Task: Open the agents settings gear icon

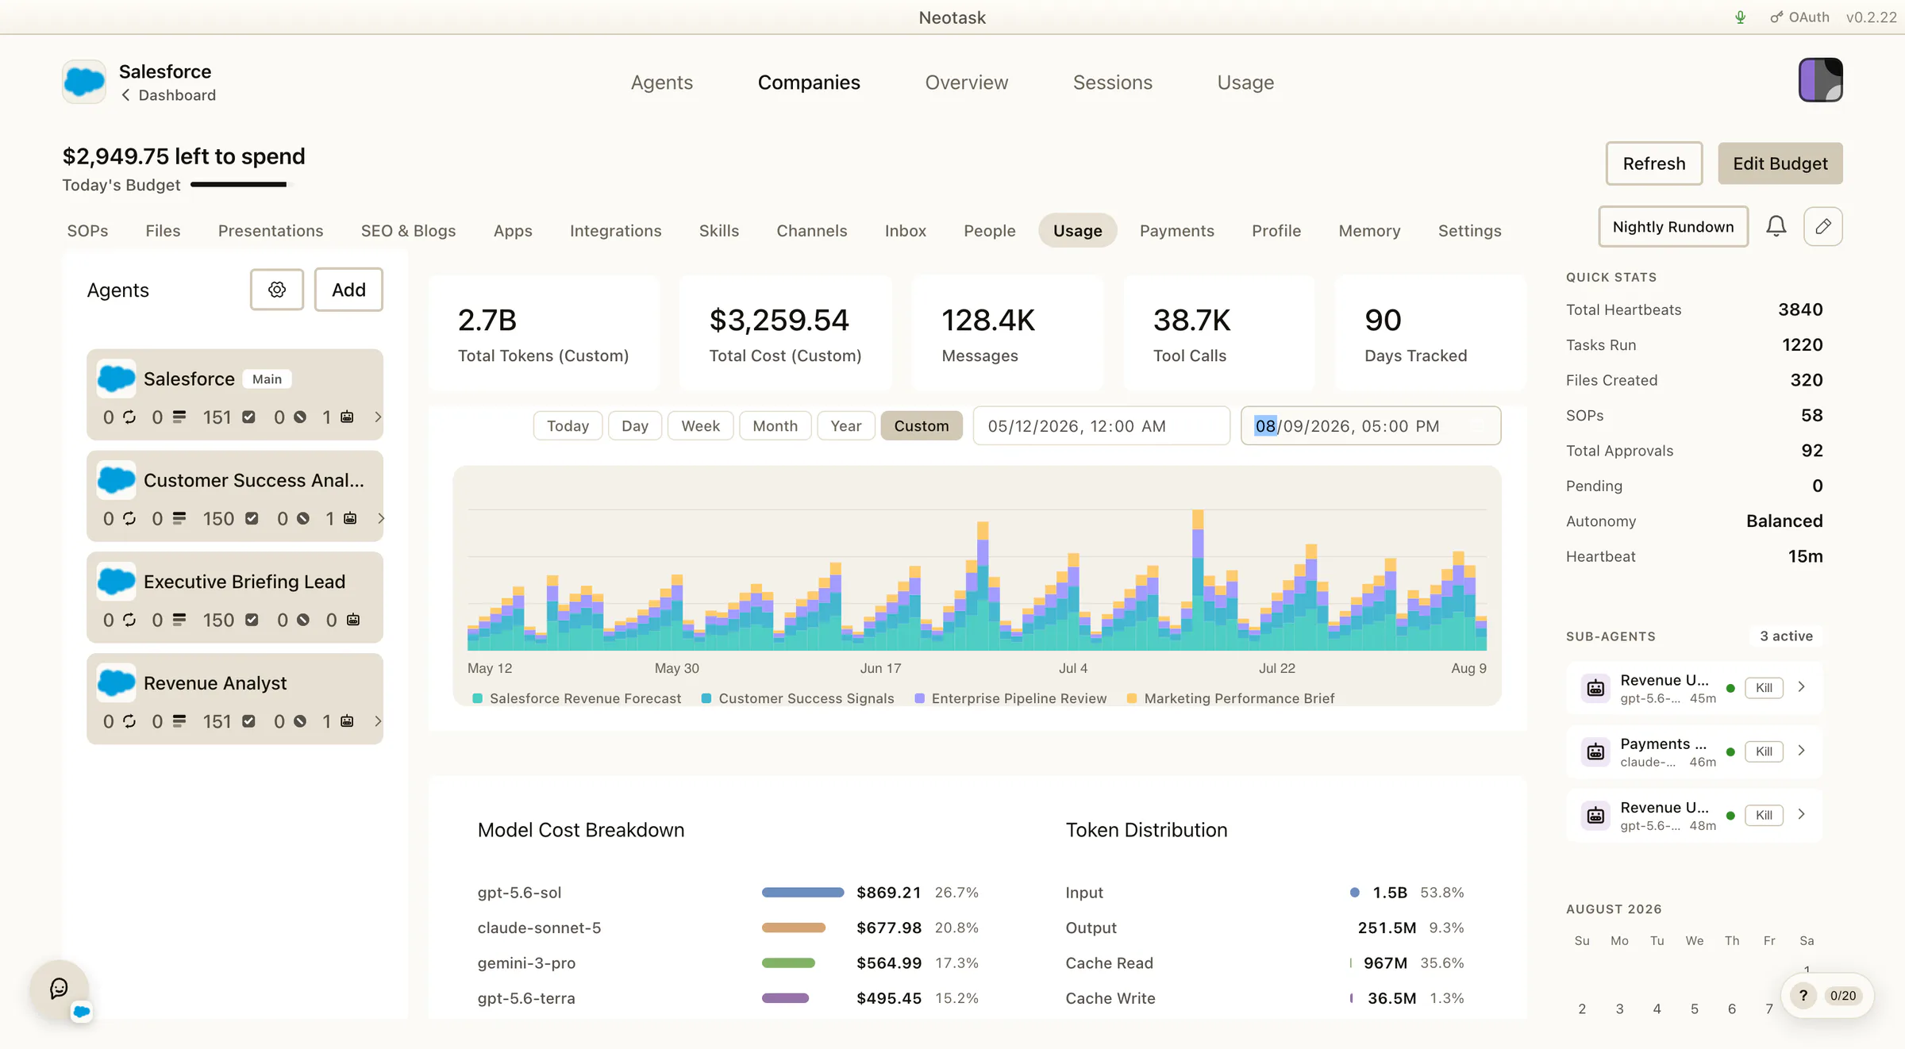Action: pyautogui.click(x=276, y=290)
